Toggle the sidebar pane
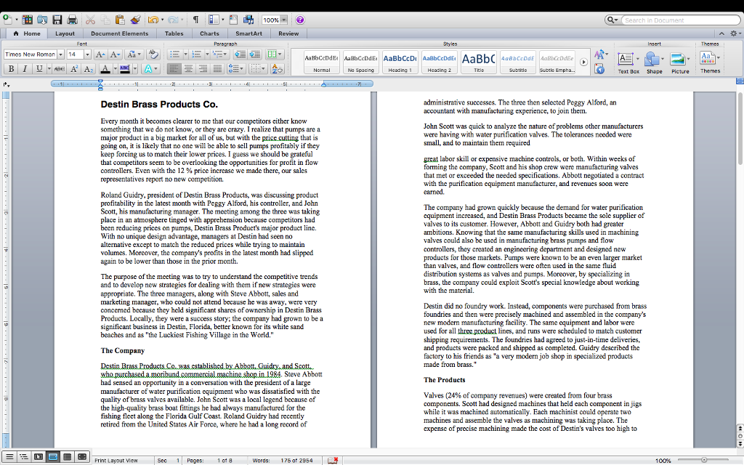Viewport: 744px width, 465px height. tap(214, 20)
